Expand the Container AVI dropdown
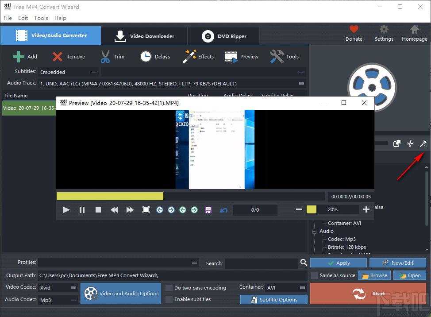The width and height of the screenshot is (431, 317). point(286,288)
